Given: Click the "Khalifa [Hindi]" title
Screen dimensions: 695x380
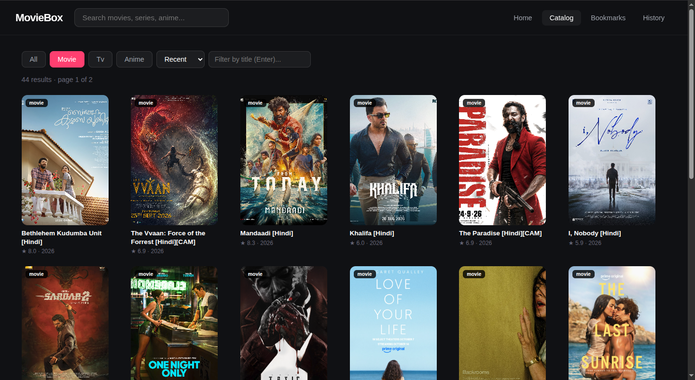Looking at the screenshot, I should [372, 233].
